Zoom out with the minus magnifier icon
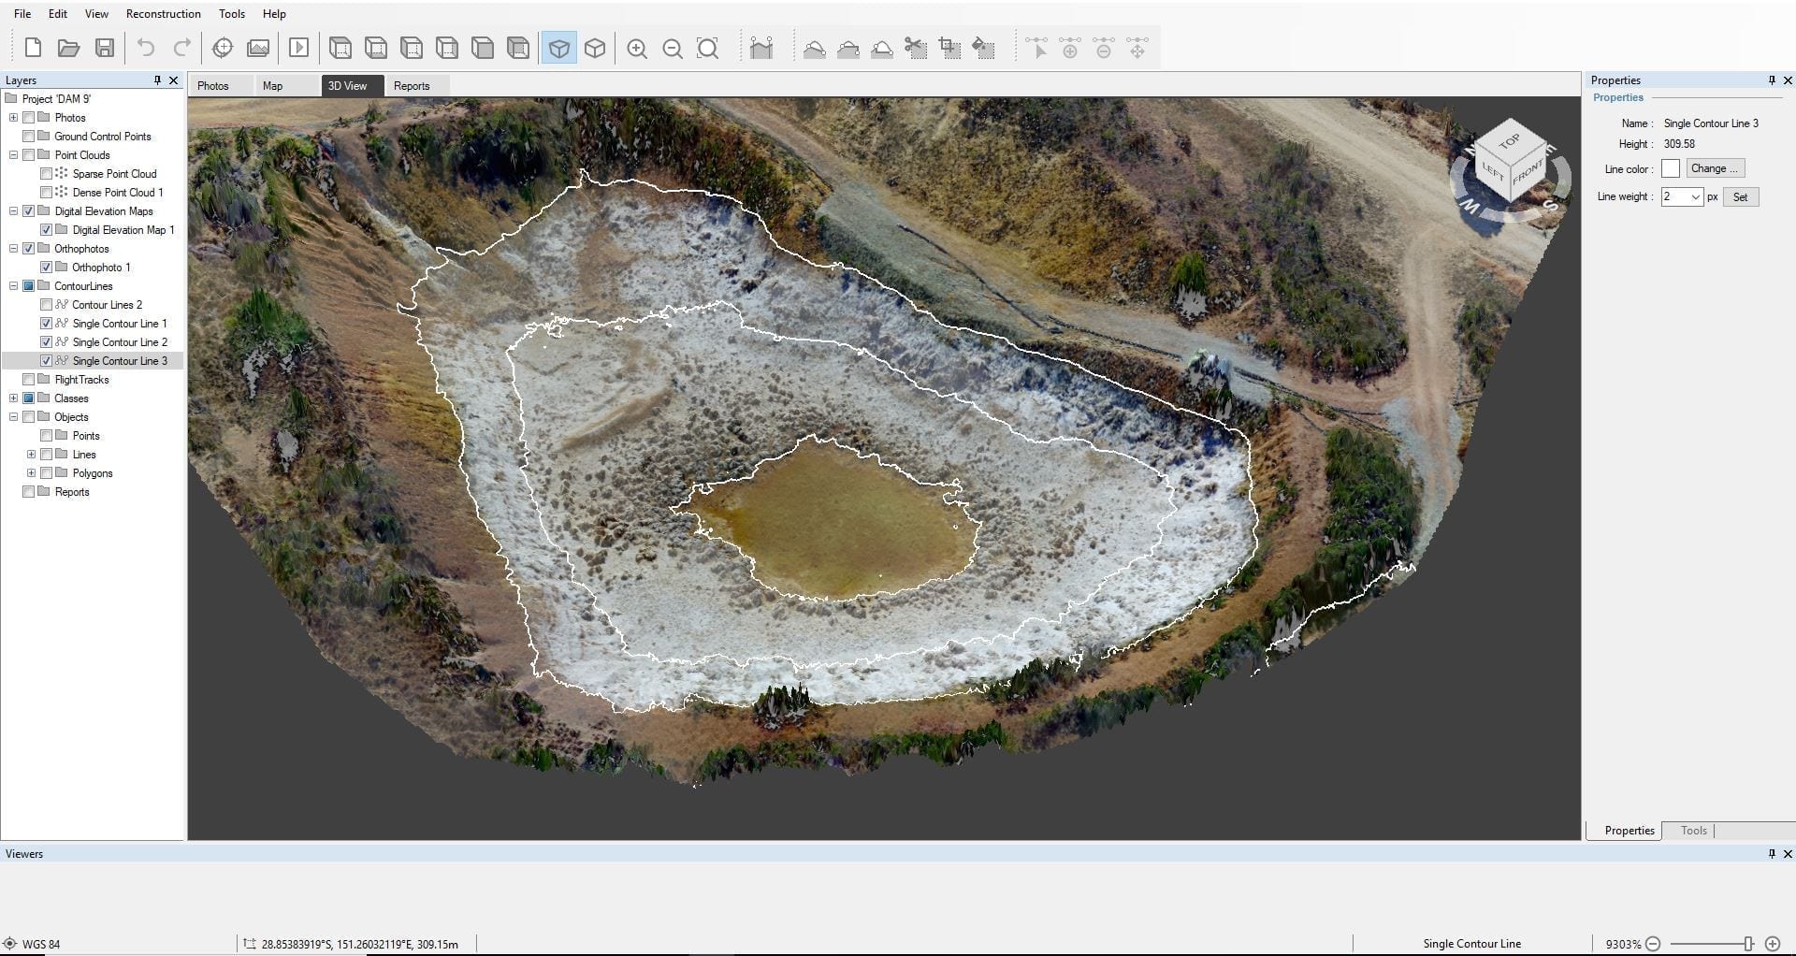 pyautogui.click(x=673, y=49)
